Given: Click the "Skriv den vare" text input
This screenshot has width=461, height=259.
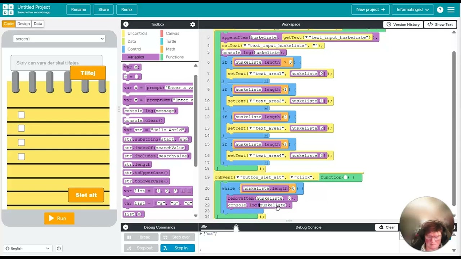Looking at the screenshot, I should pos(57,63).
